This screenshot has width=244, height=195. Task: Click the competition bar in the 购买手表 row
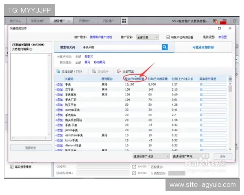click(x=213, y=105)
